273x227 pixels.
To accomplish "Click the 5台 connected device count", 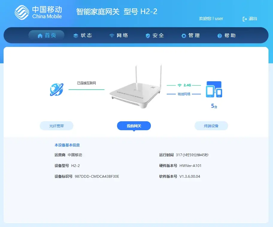I will pos(214,106).
